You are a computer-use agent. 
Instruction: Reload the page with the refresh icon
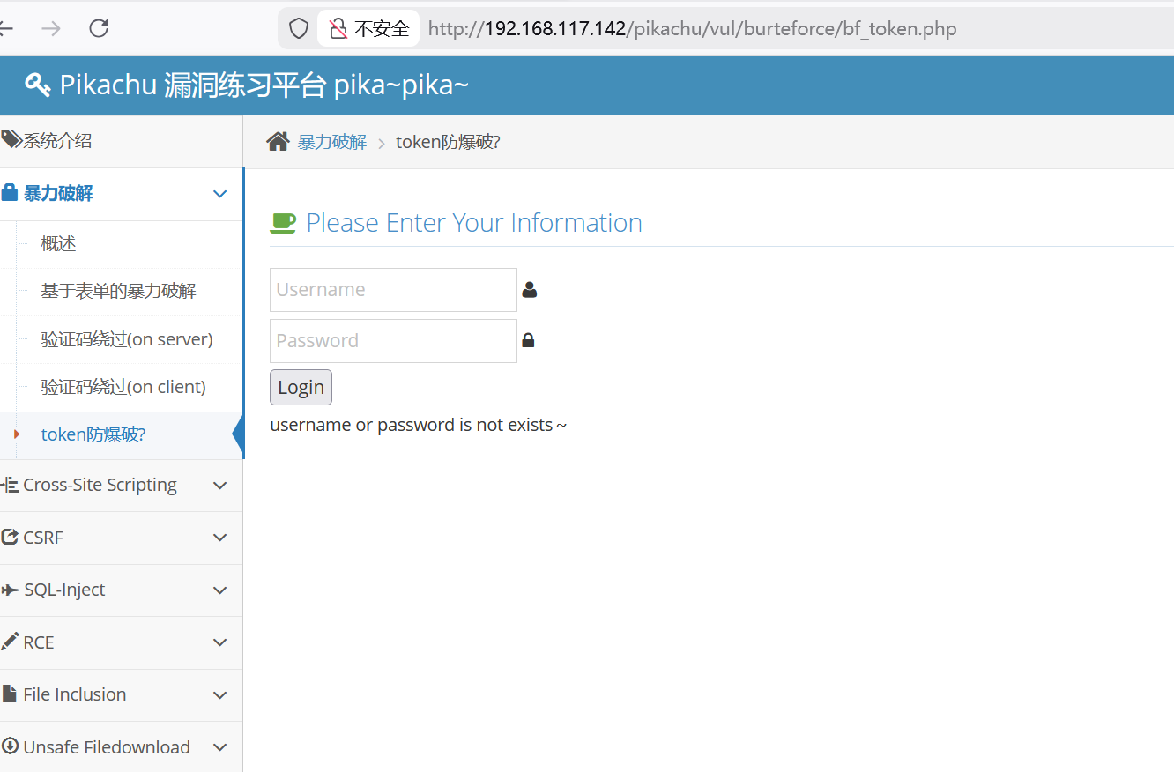99,28
